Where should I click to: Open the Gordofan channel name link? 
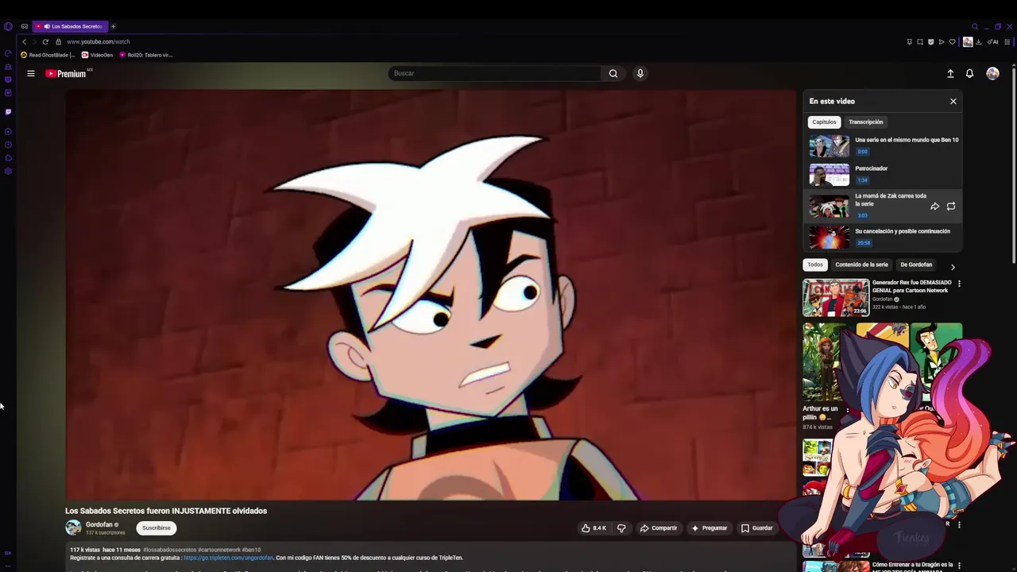pyautogui.click(x=99, y=524)
